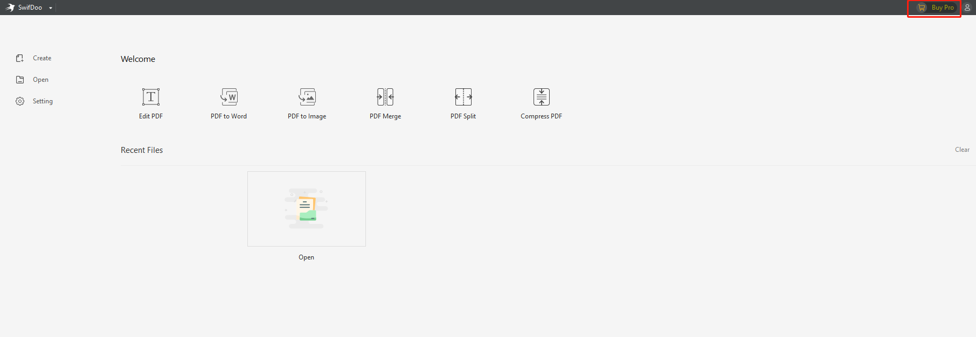
Task: Click the PDF to Word label
Action: (x=229, y=116)
